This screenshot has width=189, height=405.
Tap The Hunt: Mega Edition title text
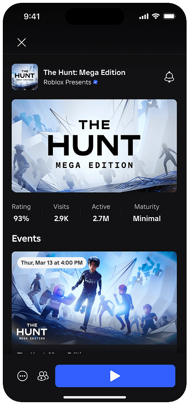tap(84, 72)
